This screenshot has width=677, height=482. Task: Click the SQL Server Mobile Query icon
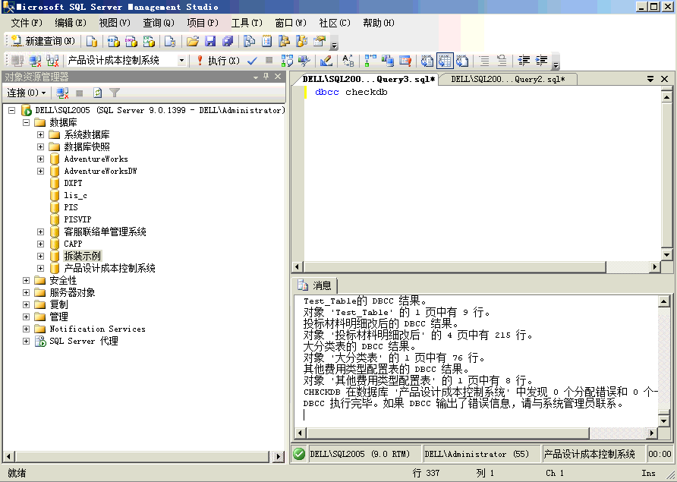(170, 41)
